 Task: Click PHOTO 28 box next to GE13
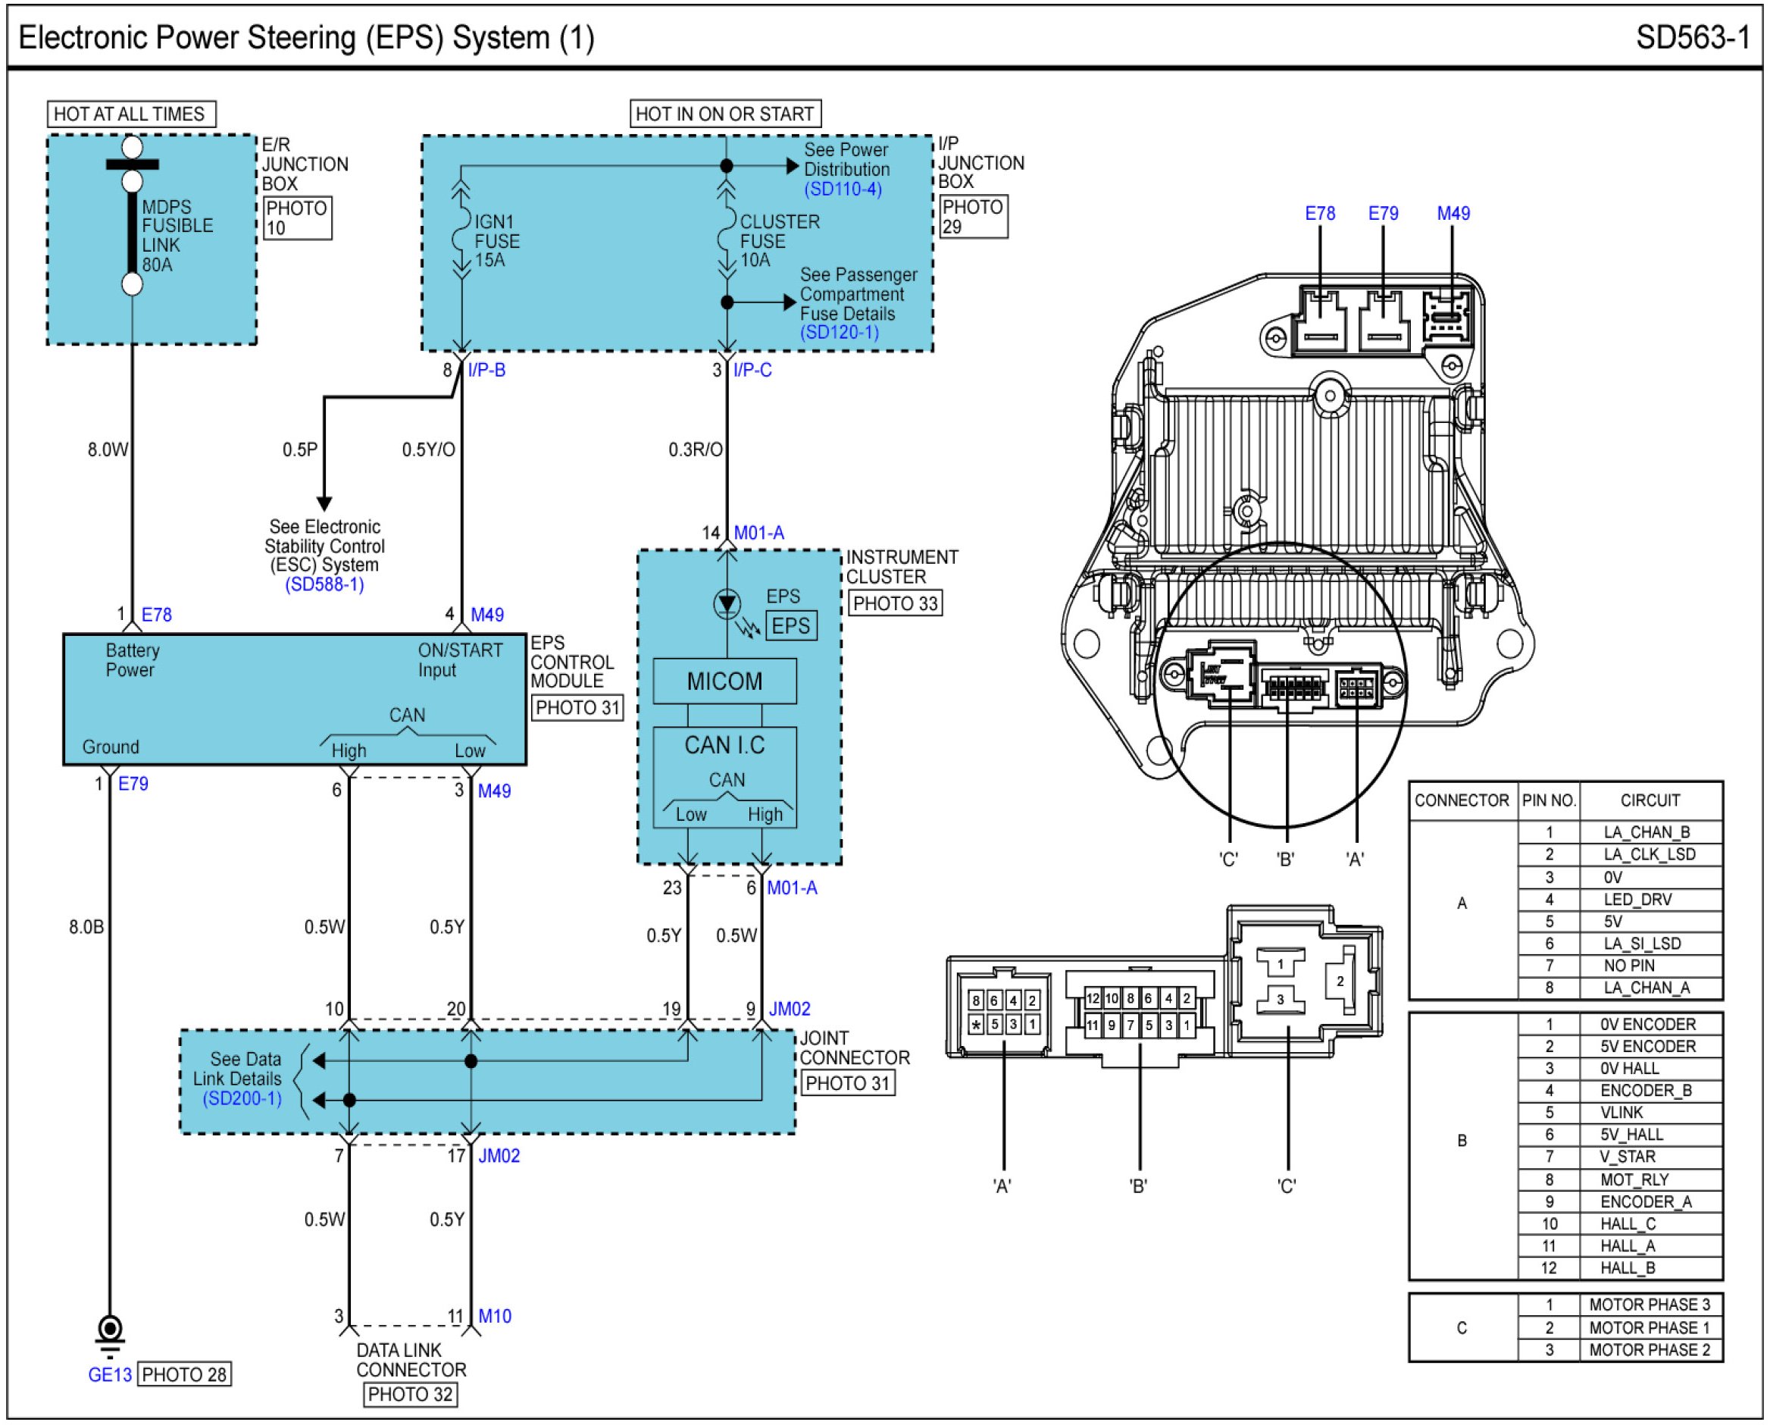point(184,1374)
